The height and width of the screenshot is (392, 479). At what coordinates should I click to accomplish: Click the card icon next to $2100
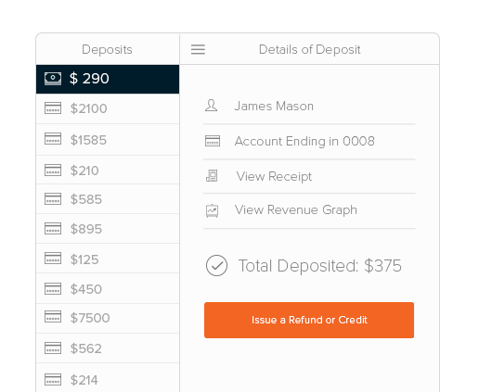coord(53,108)
